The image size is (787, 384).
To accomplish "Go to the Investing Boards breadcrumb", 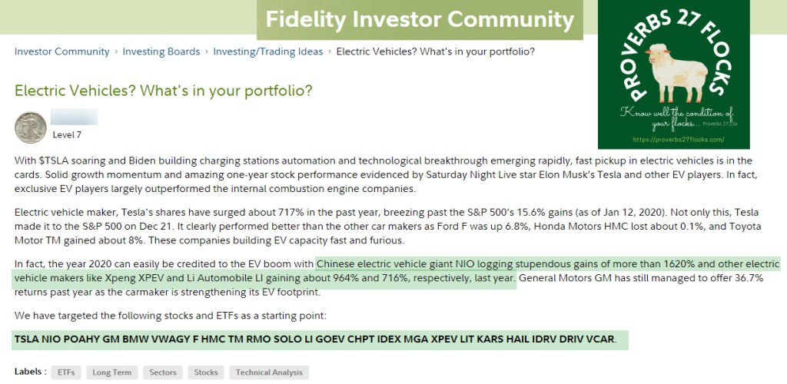I will [x=161, y=51].
